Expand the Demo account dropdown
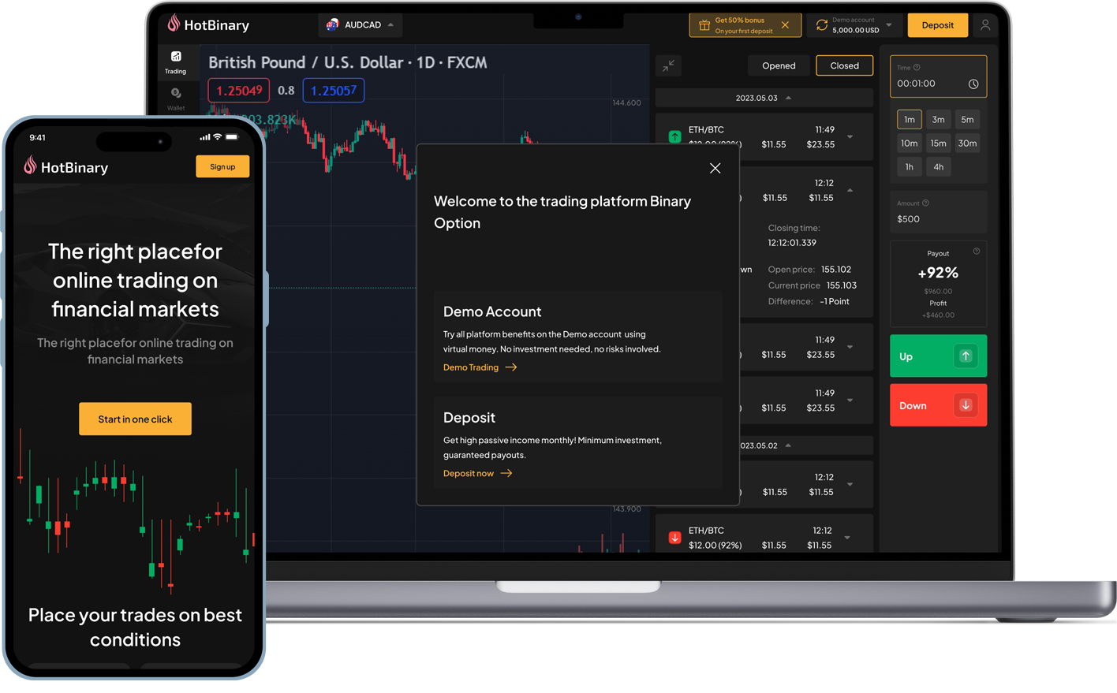The width and height of the screenshot is (1117, 693). [889, 25]
